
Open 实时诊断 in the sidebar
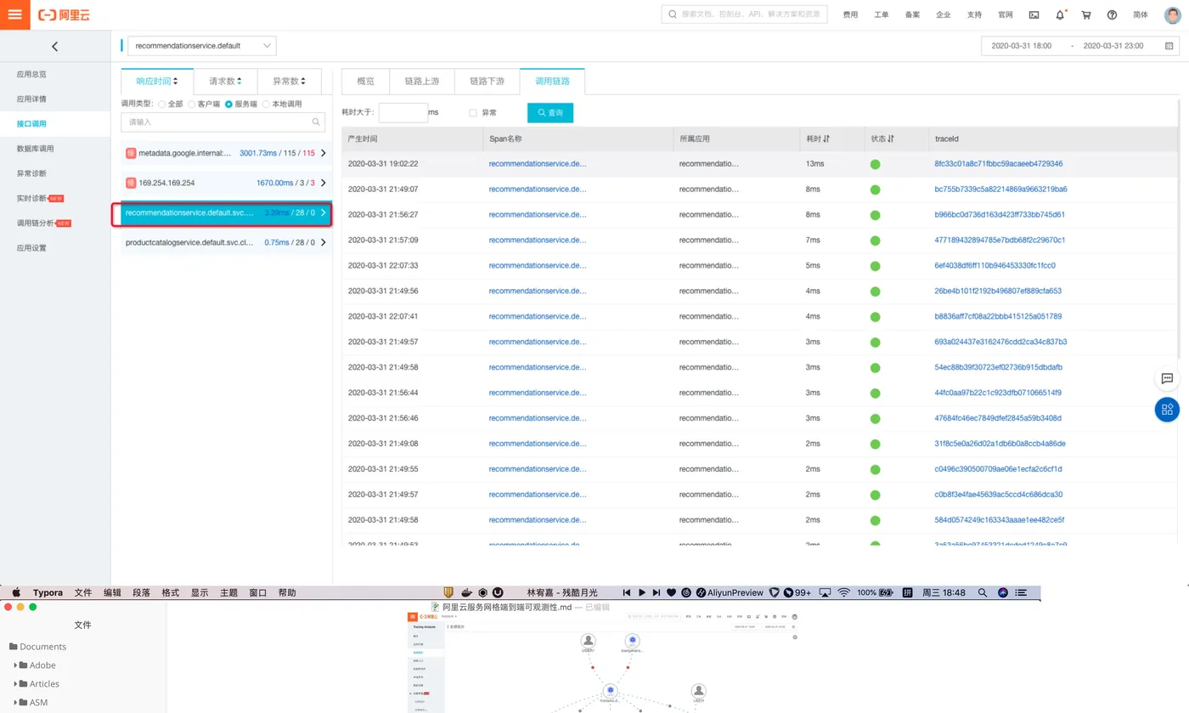31,199
